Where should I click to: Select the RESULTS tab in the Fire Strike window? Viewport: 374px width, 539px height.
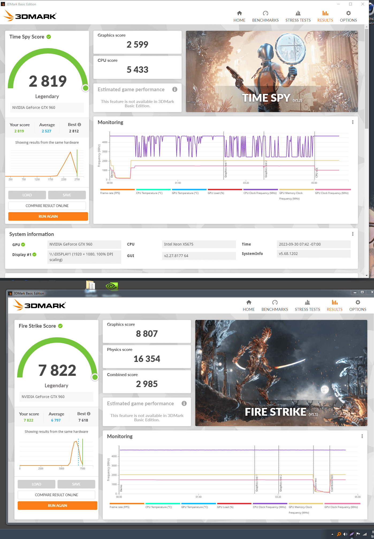click(335, 306)
